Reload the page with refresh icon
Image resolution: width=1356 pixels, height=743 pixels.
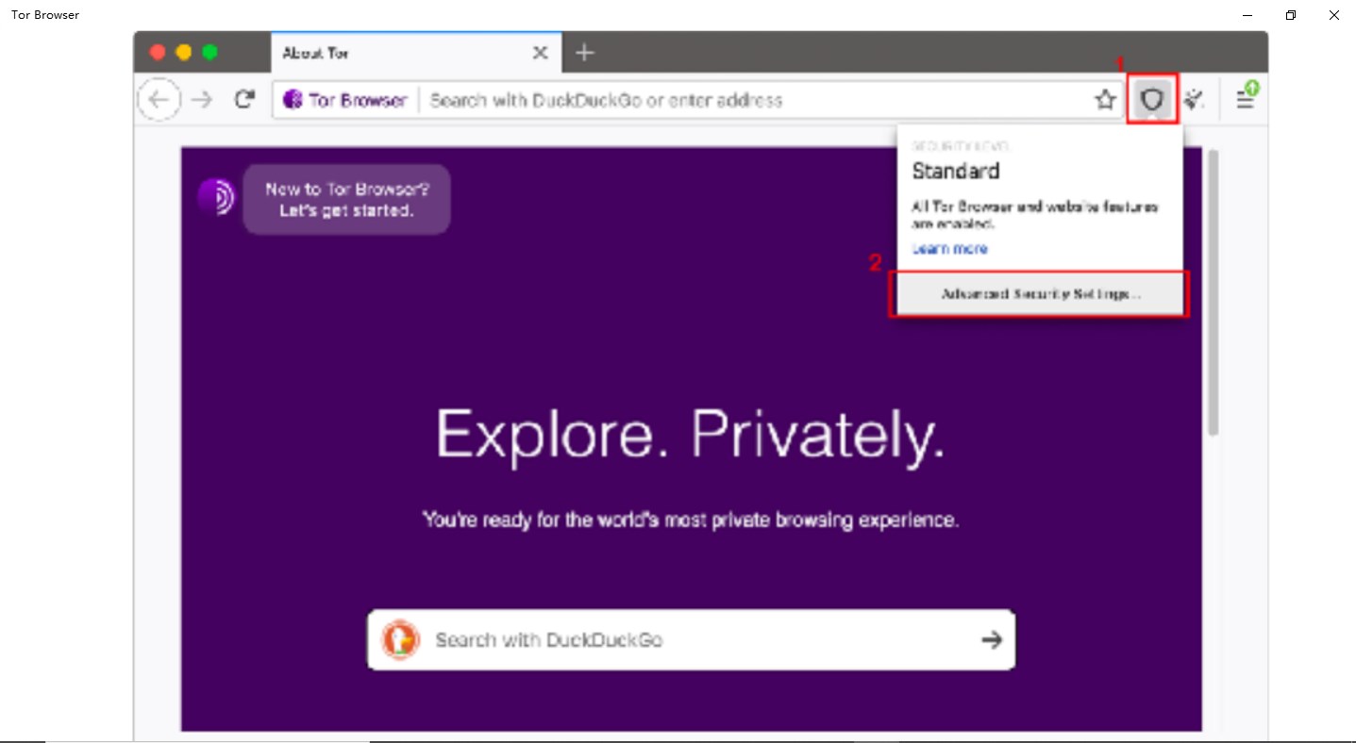(x=244, y=99)
